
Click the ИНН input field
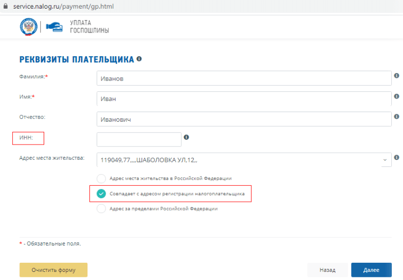139,139
